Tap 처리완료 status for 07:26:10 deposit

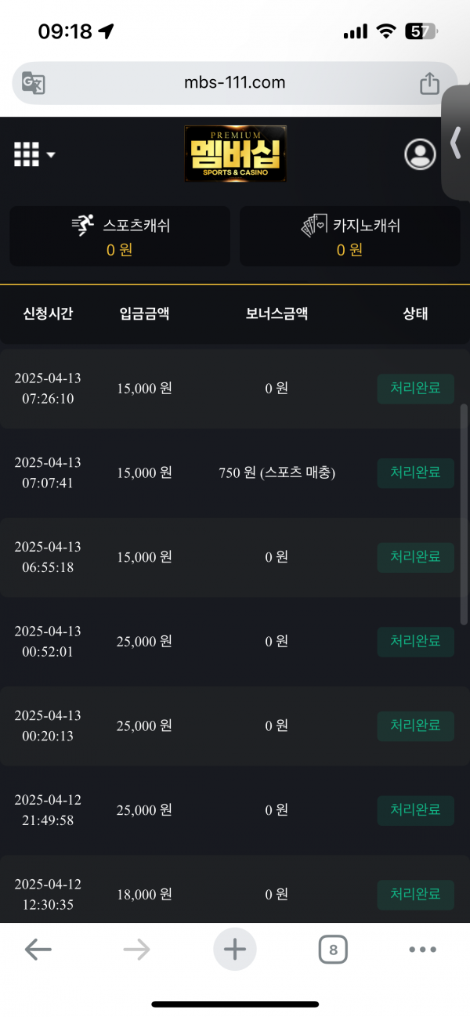pos(416,388)
